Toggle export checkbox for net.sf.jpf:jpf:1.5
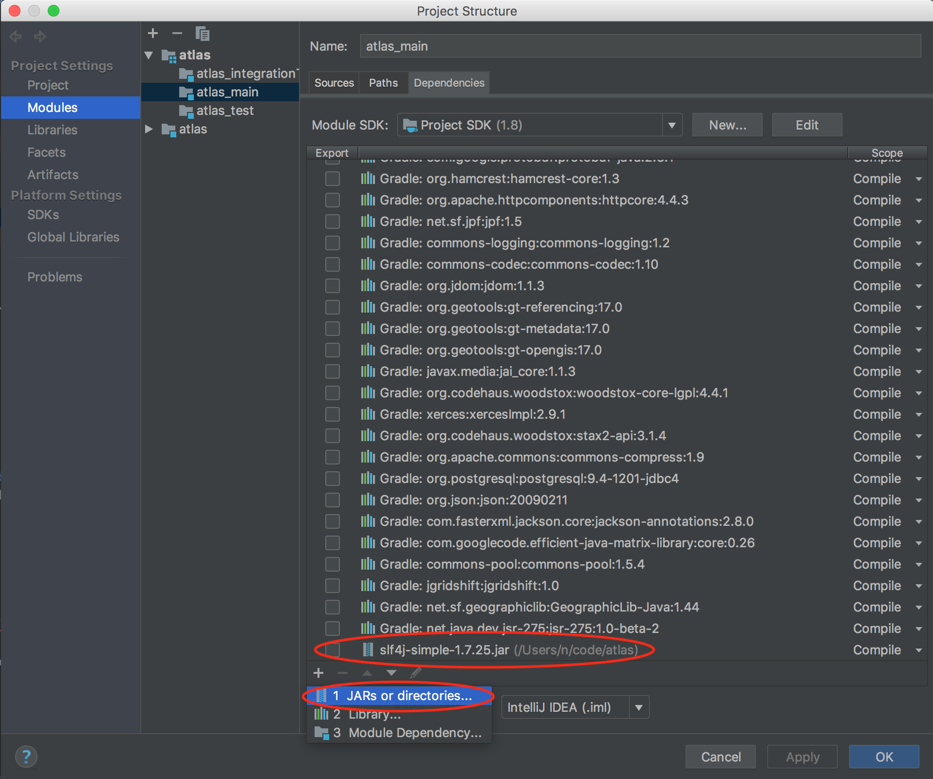The image size is (933, 779). tap(333, 222)
